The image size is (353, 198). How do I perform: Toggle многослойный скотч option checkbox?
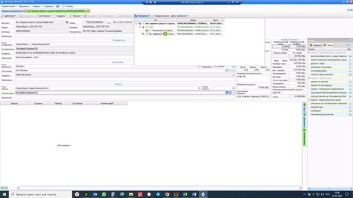point(350,56)
